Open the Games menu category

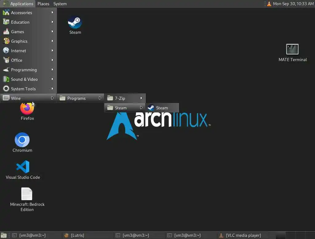28,32
